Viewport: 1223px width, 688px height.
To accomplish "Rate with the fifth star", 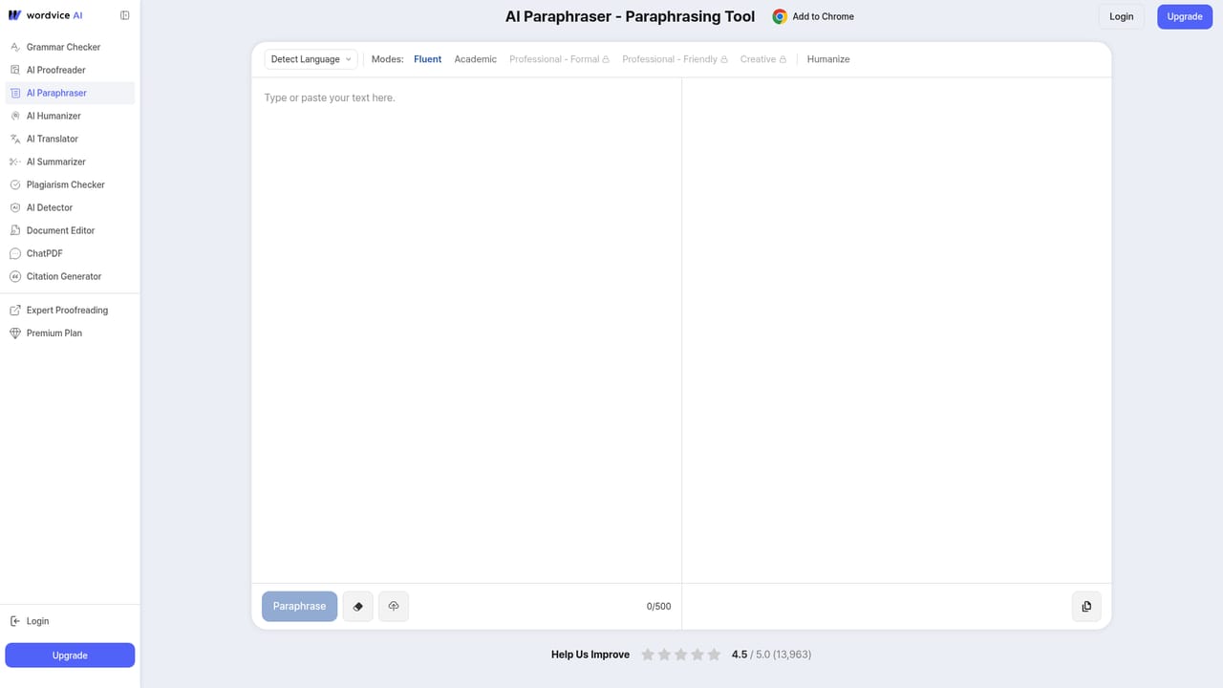I will coord(714,655).
